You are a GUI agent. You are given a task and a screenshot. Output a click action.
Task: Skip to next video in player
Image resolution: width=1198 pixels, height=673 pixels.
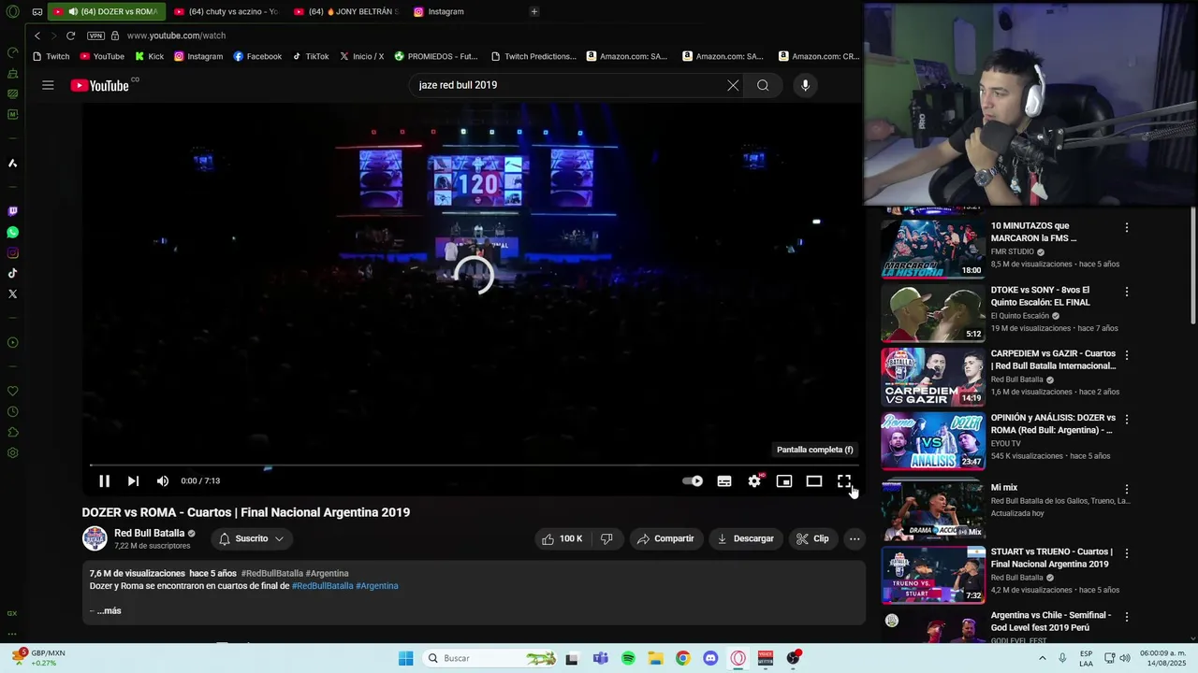tap(133, 480)
